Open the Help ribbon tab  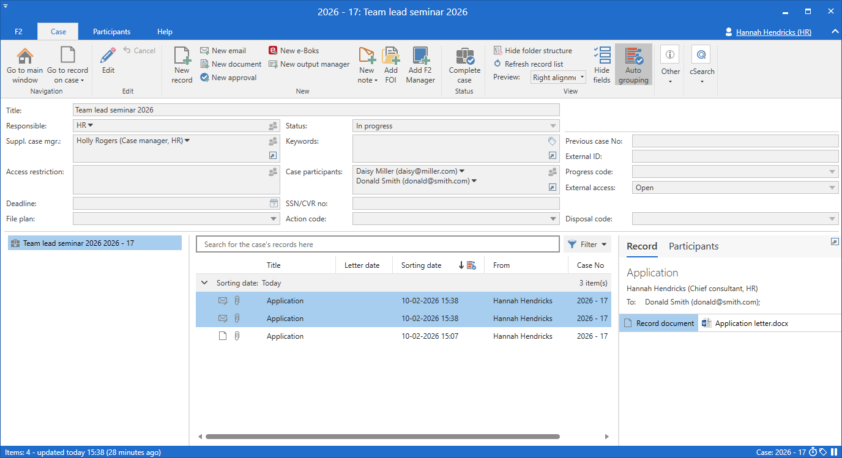[x=165, y=32]
